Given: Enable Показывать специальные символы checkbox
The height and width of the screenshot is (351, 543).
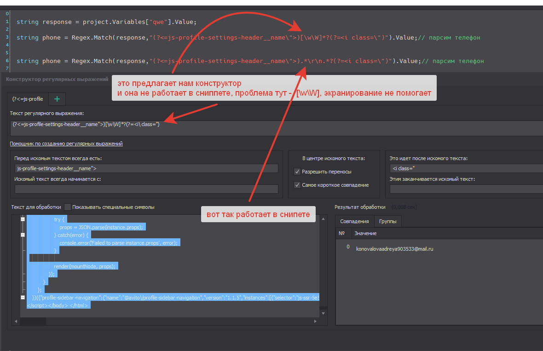Looking at the screenshot, I should click(68, 207).
